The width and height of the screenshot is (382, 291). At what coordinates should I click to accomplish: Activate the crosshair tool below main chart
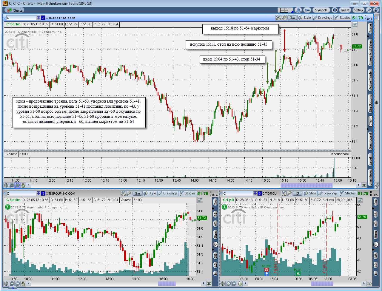tap(6, 185)
